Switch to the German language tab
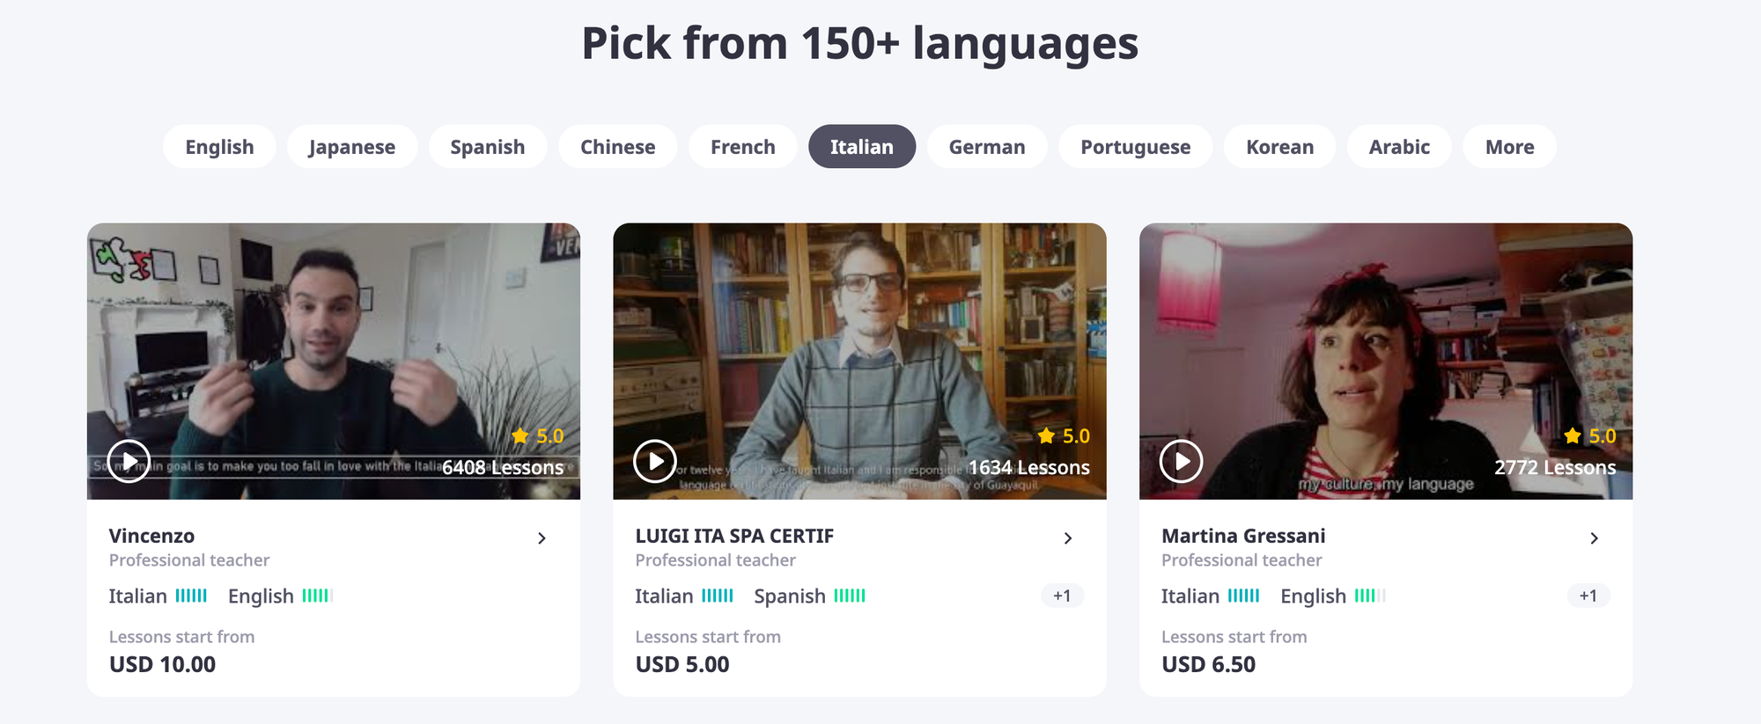 pos(986,147)
